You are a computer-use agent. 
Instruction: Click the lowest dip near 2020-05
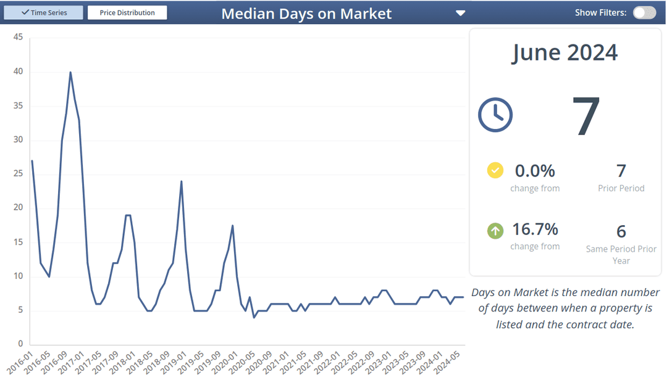click(x=253, y=316)
